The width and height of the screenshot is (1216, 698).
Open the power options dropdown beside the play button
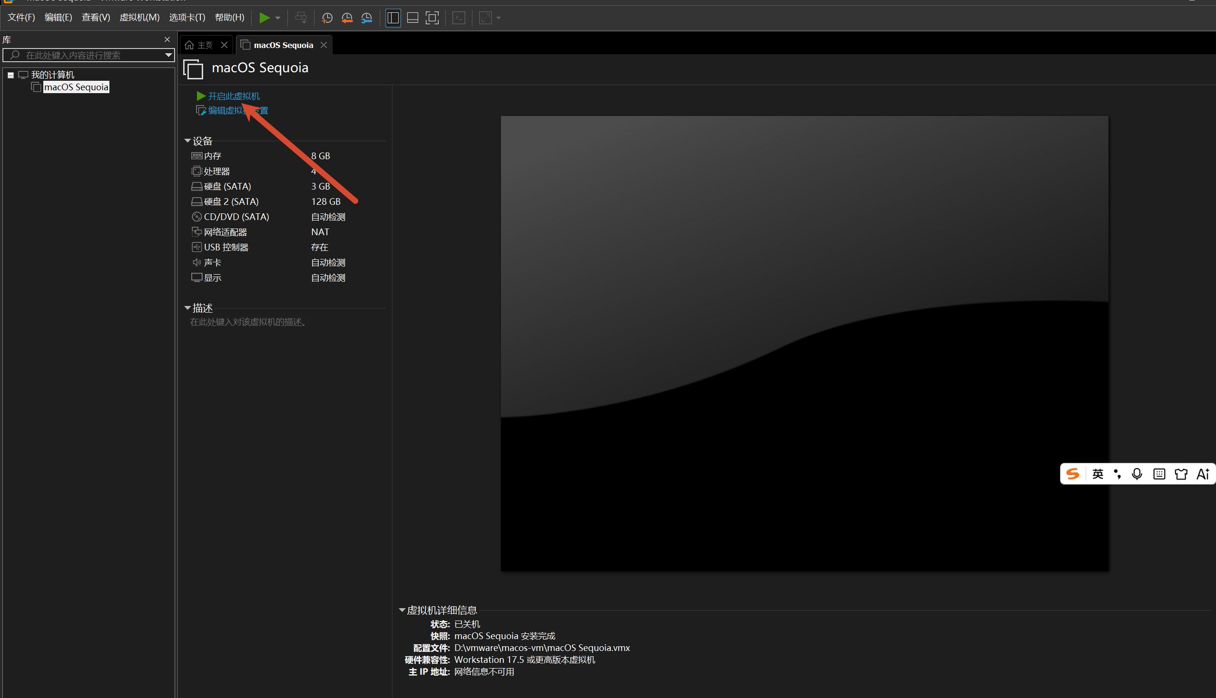278,18
